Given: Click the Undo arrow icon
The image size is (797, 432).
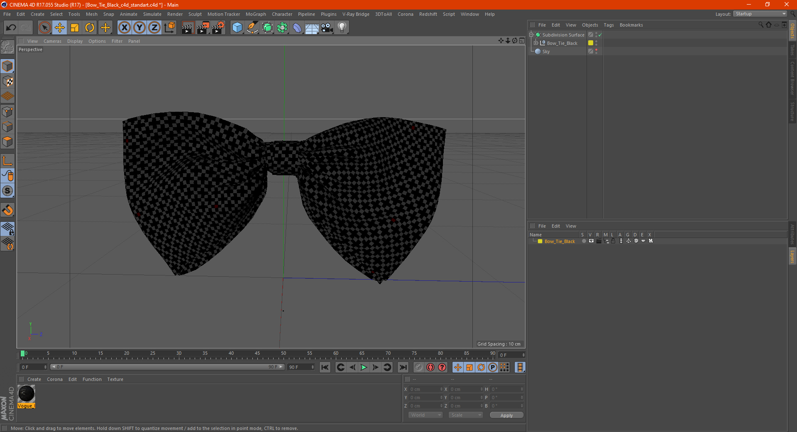Looking at the screenshot, I should pos(11,28).
